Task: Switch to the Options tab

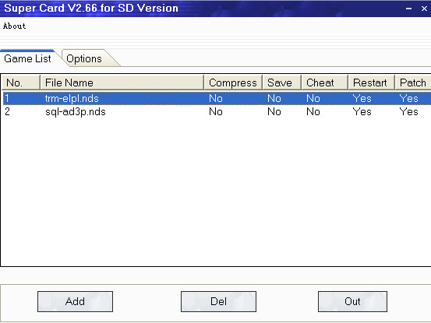Action: point(84,58)
